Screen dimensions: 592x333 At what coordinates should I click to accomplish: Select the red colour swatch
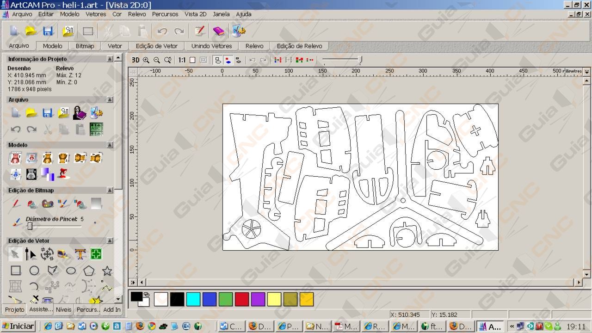click(x=242, y=299)
